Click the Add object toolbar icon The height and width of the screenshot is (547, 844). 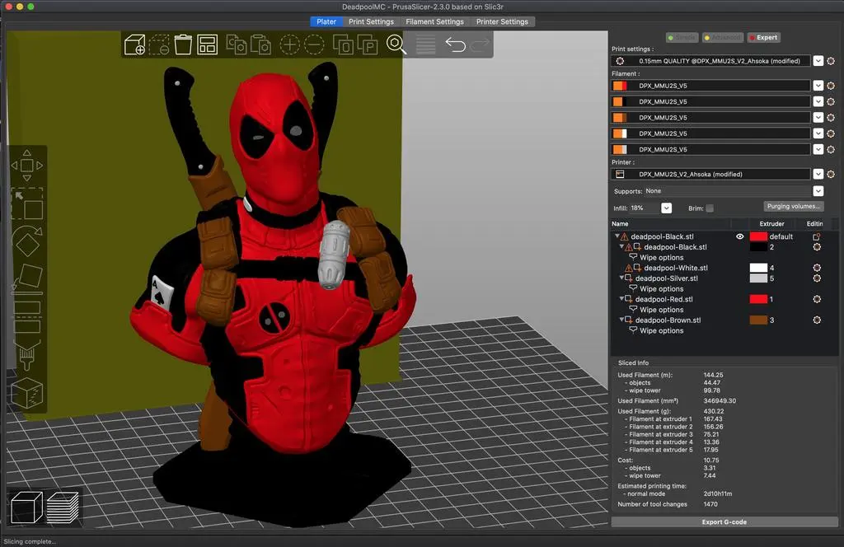click(x=134, y=44)
